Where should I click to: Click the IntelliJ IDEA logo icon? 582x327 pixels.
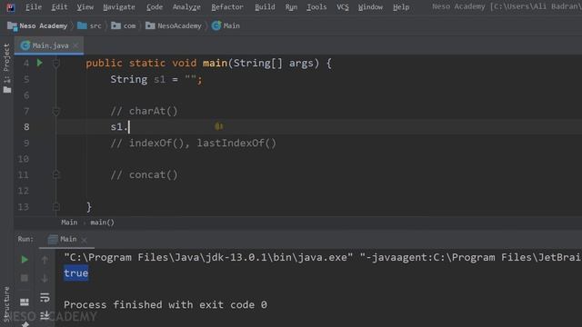(11, 7)
